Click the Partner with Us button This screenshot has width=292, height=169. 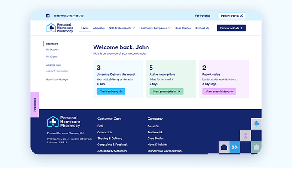coord(231,28)
